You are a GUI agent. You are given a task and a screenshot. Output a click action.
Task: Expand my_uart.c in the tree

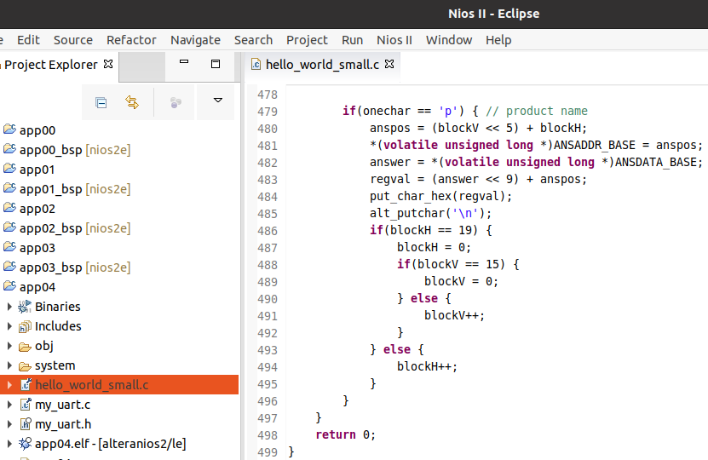(x=9, y=405)
